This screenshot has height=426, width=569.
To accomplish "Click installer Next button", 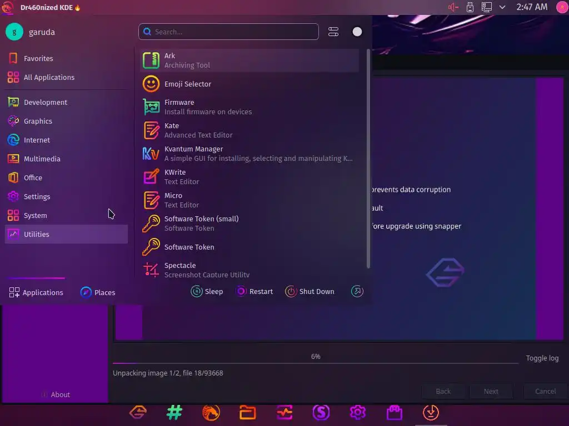I will [491, 391].
